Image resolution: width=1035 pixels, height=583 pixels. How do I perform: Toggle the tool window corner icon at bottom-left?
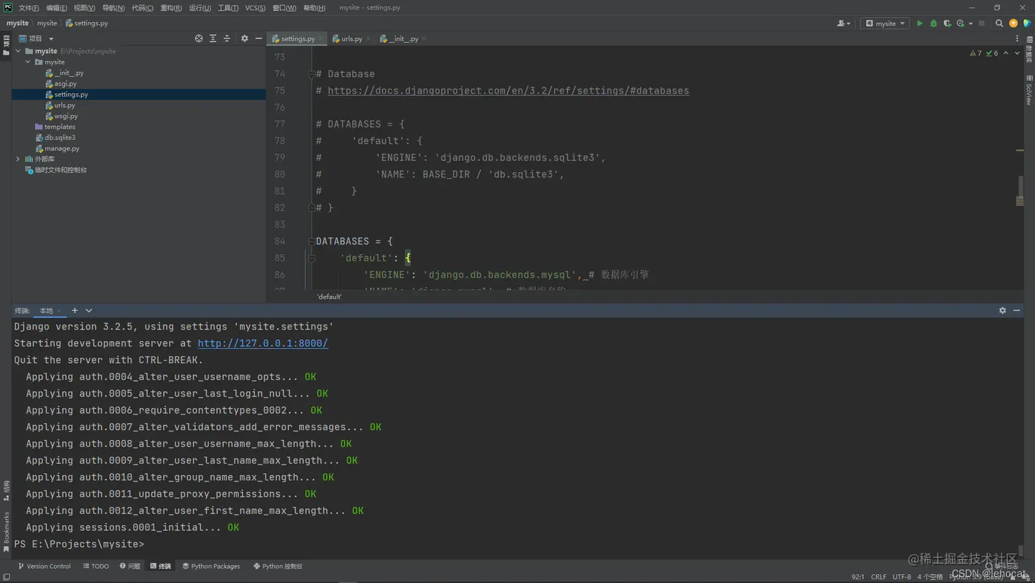pyautogui.click(x=6, y=577)
